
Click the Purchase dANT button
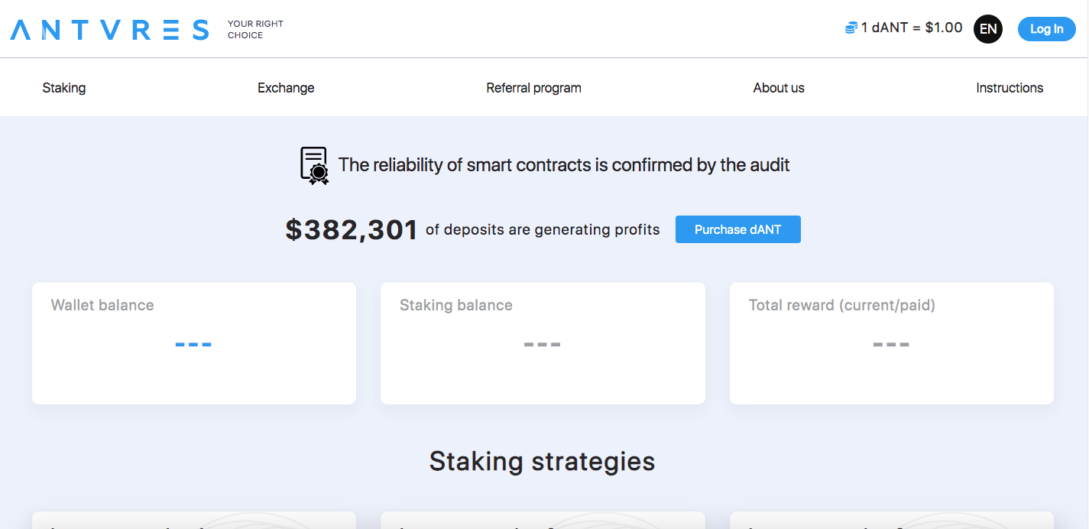click(x=737, y=229)
